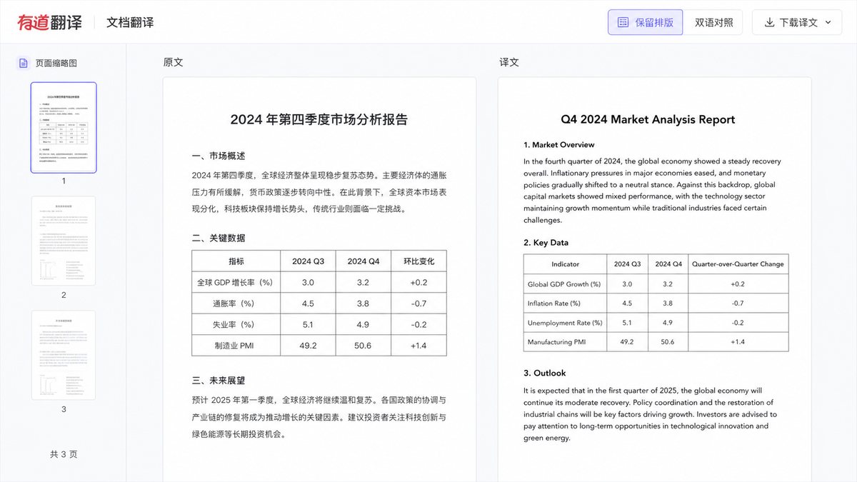
Task: Click the +1.4 value in translated table
Action: click(738, 342)
